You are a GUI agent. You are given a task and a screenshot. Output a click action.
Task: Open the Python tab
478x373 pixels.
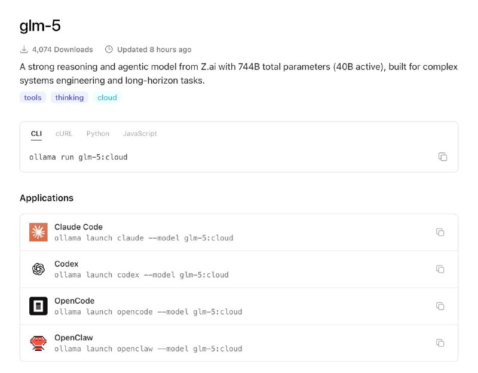pyautogui.click(x=98, y=134)
